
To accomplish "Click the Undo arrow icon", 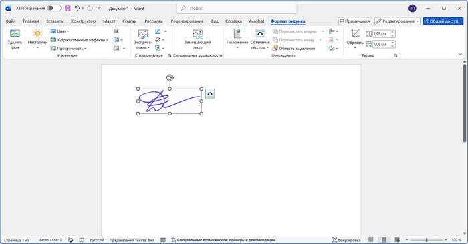I will pyautogui.click(x=77, y=8).
